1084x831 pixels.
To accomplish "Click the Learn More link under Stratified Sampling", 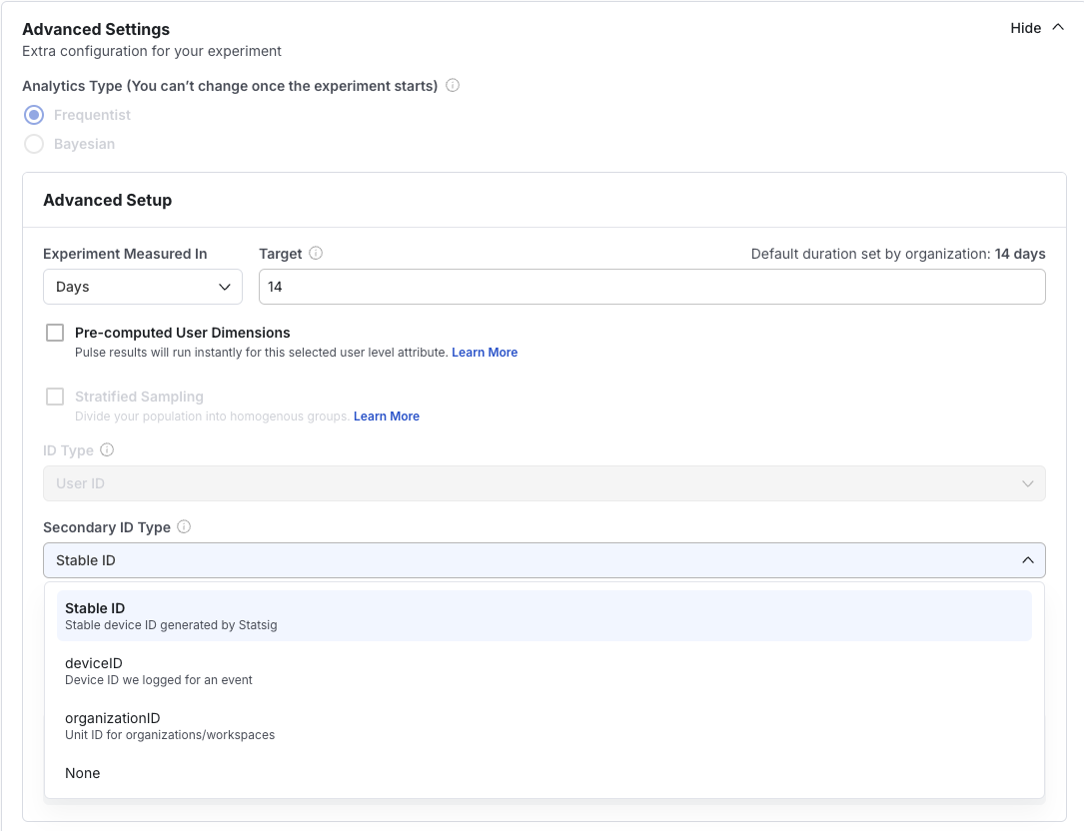I will tap(387, 416).
